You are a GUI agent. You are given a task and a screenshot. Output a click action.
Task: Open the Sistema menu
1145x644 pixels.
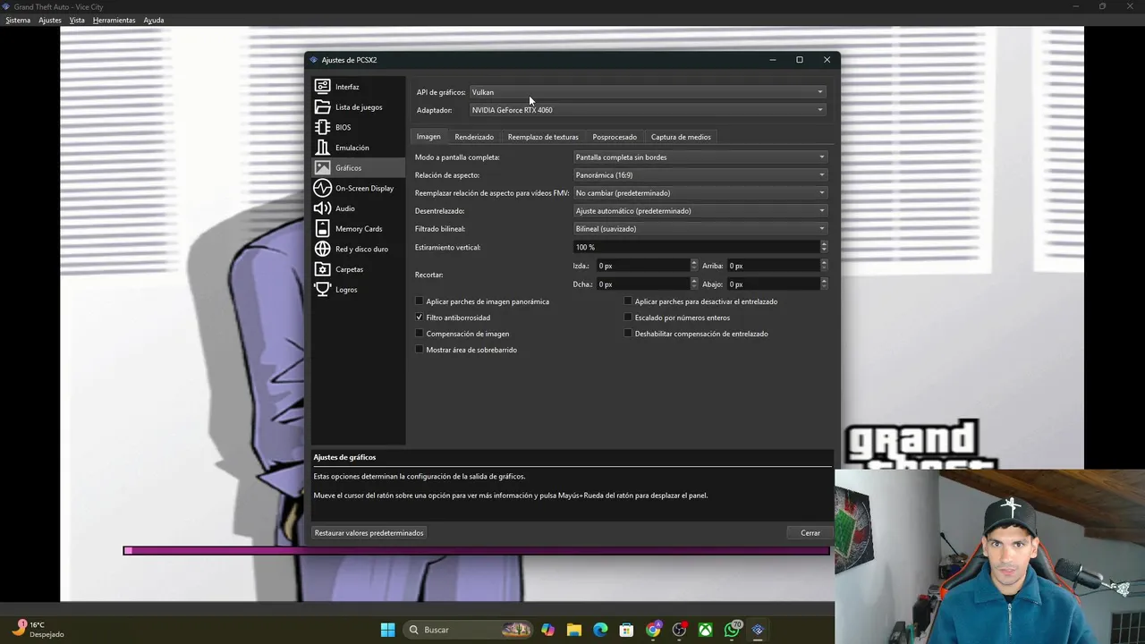coord(18,20)
